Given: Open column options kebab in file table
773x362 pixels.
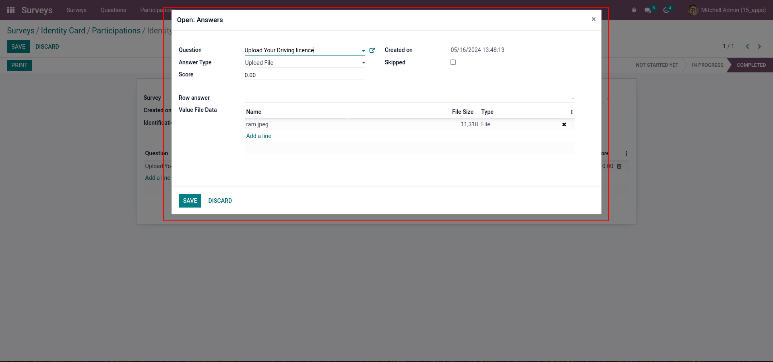Looking at the screenshot, I should [x=571, y=112].
